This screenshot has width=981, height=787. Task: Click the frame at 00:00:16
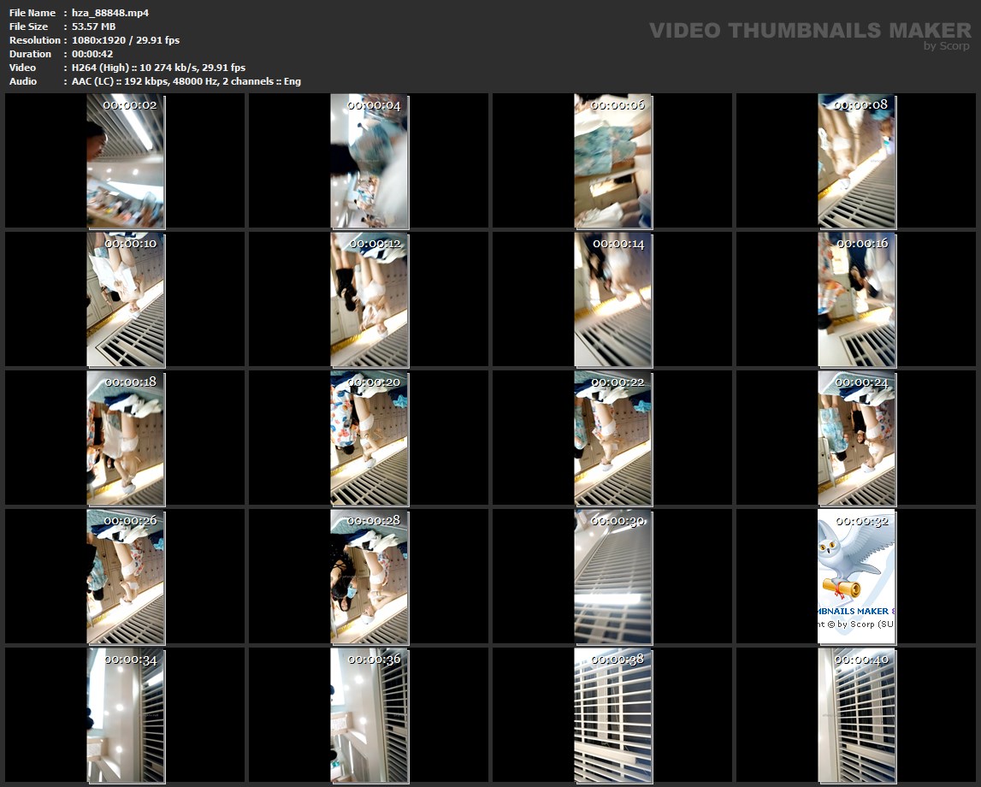856,299
